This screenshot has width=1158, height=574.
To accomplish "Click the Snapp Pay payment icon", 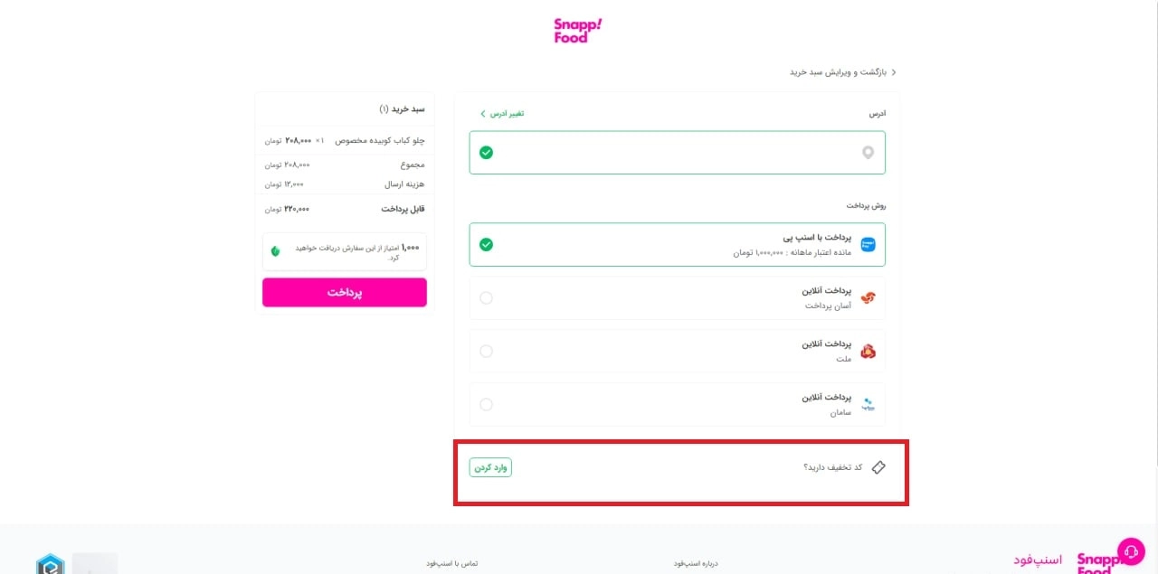I will point(868,243).
